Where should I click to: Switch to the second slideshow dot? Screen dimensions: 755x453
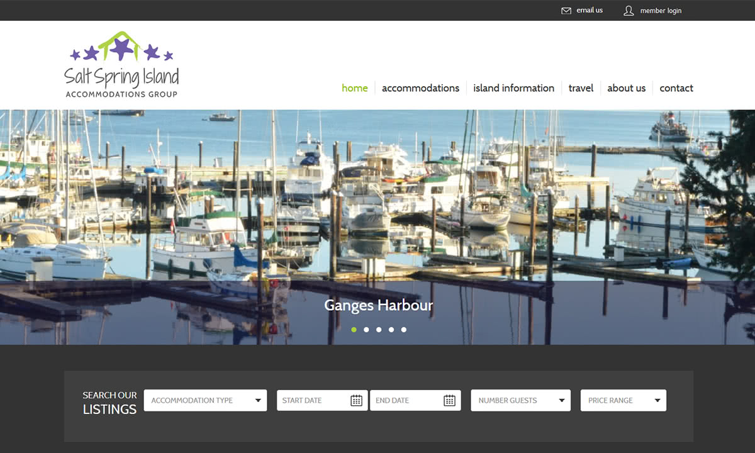point(366,330)
